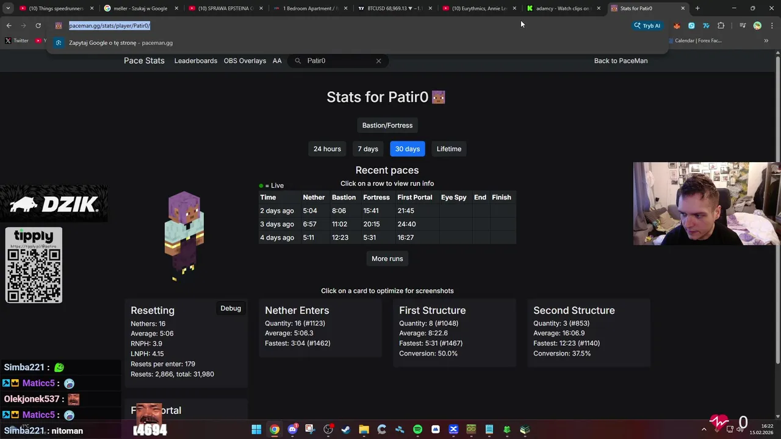Click the address bar URL
This screenshot has height=439, width=781.
[110, 26]
